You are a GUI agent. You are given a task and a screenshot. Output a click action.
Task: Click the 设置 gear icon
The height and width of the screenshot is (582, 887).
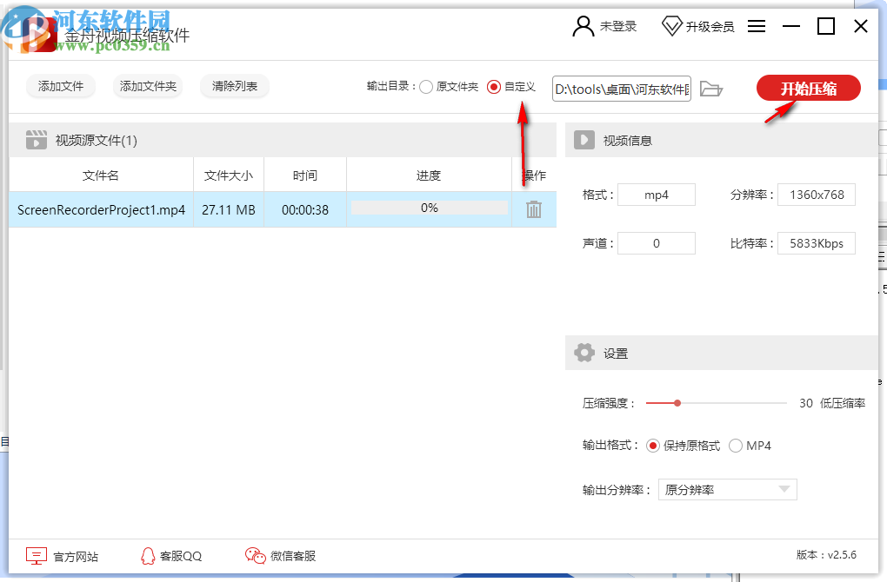coord(584,353)
